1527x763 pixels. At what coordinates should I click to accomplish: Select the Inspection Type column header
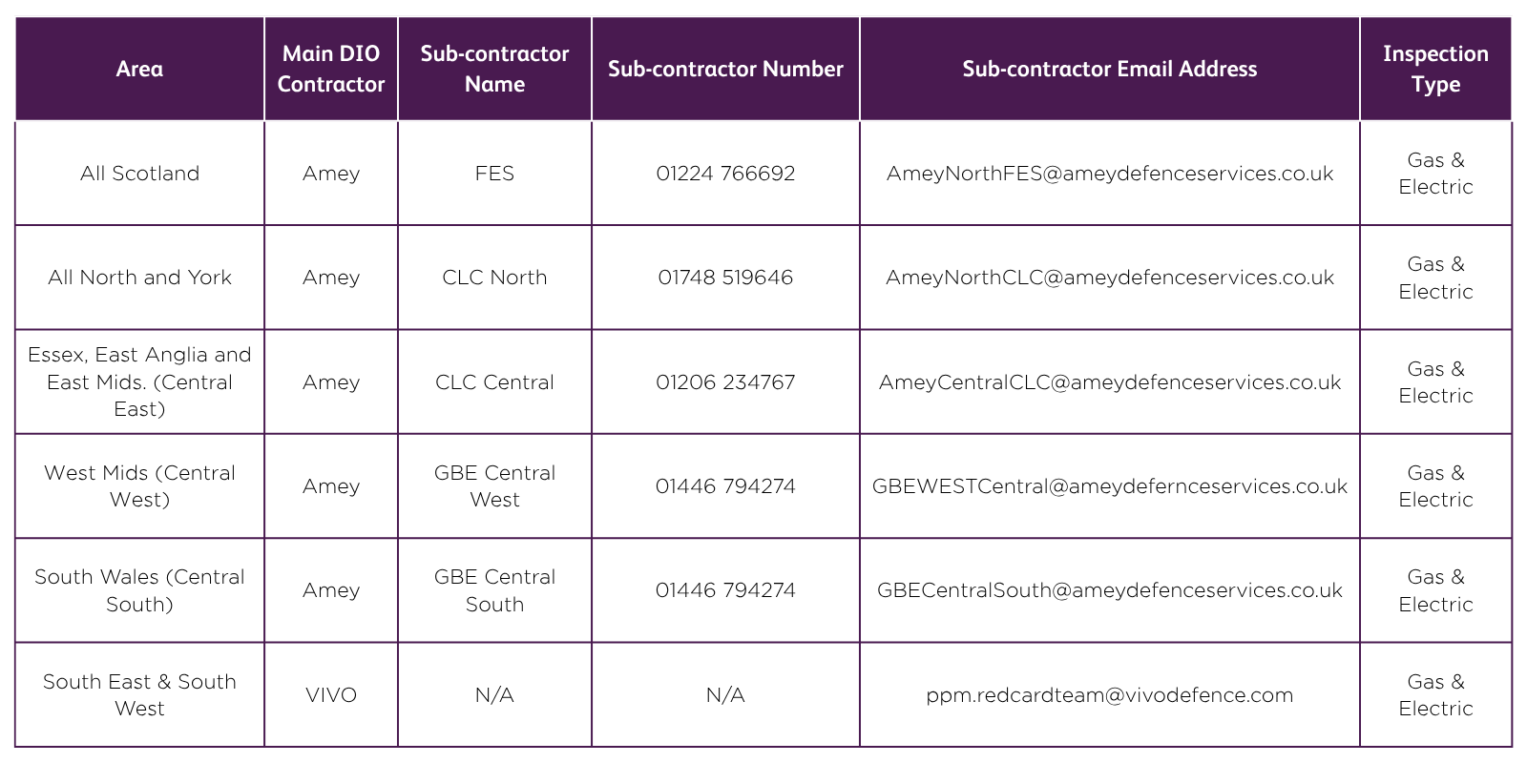coord(1435,69)
